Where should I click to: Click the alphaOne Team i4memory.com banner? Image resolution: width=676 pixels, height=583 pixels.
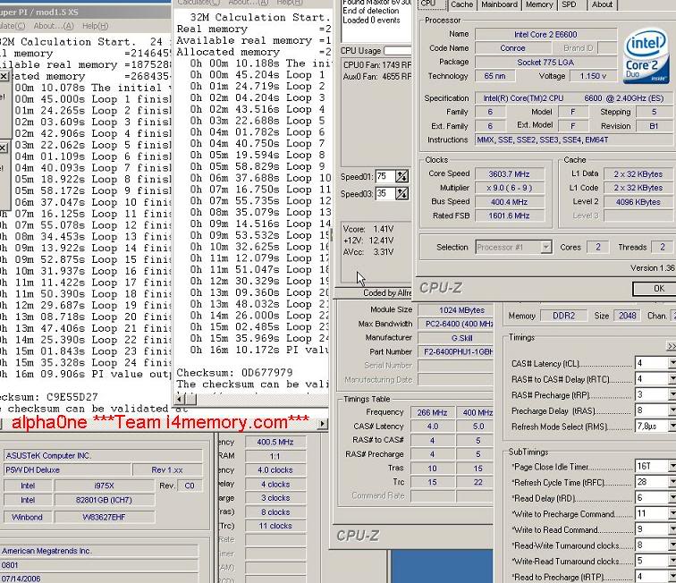point(160,422)
